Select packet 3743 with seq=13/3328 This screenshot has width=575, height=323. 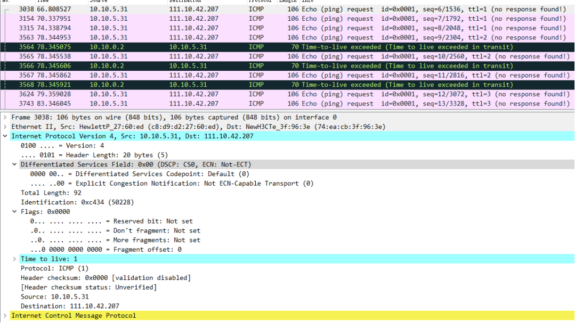click(x=288, y=104)
